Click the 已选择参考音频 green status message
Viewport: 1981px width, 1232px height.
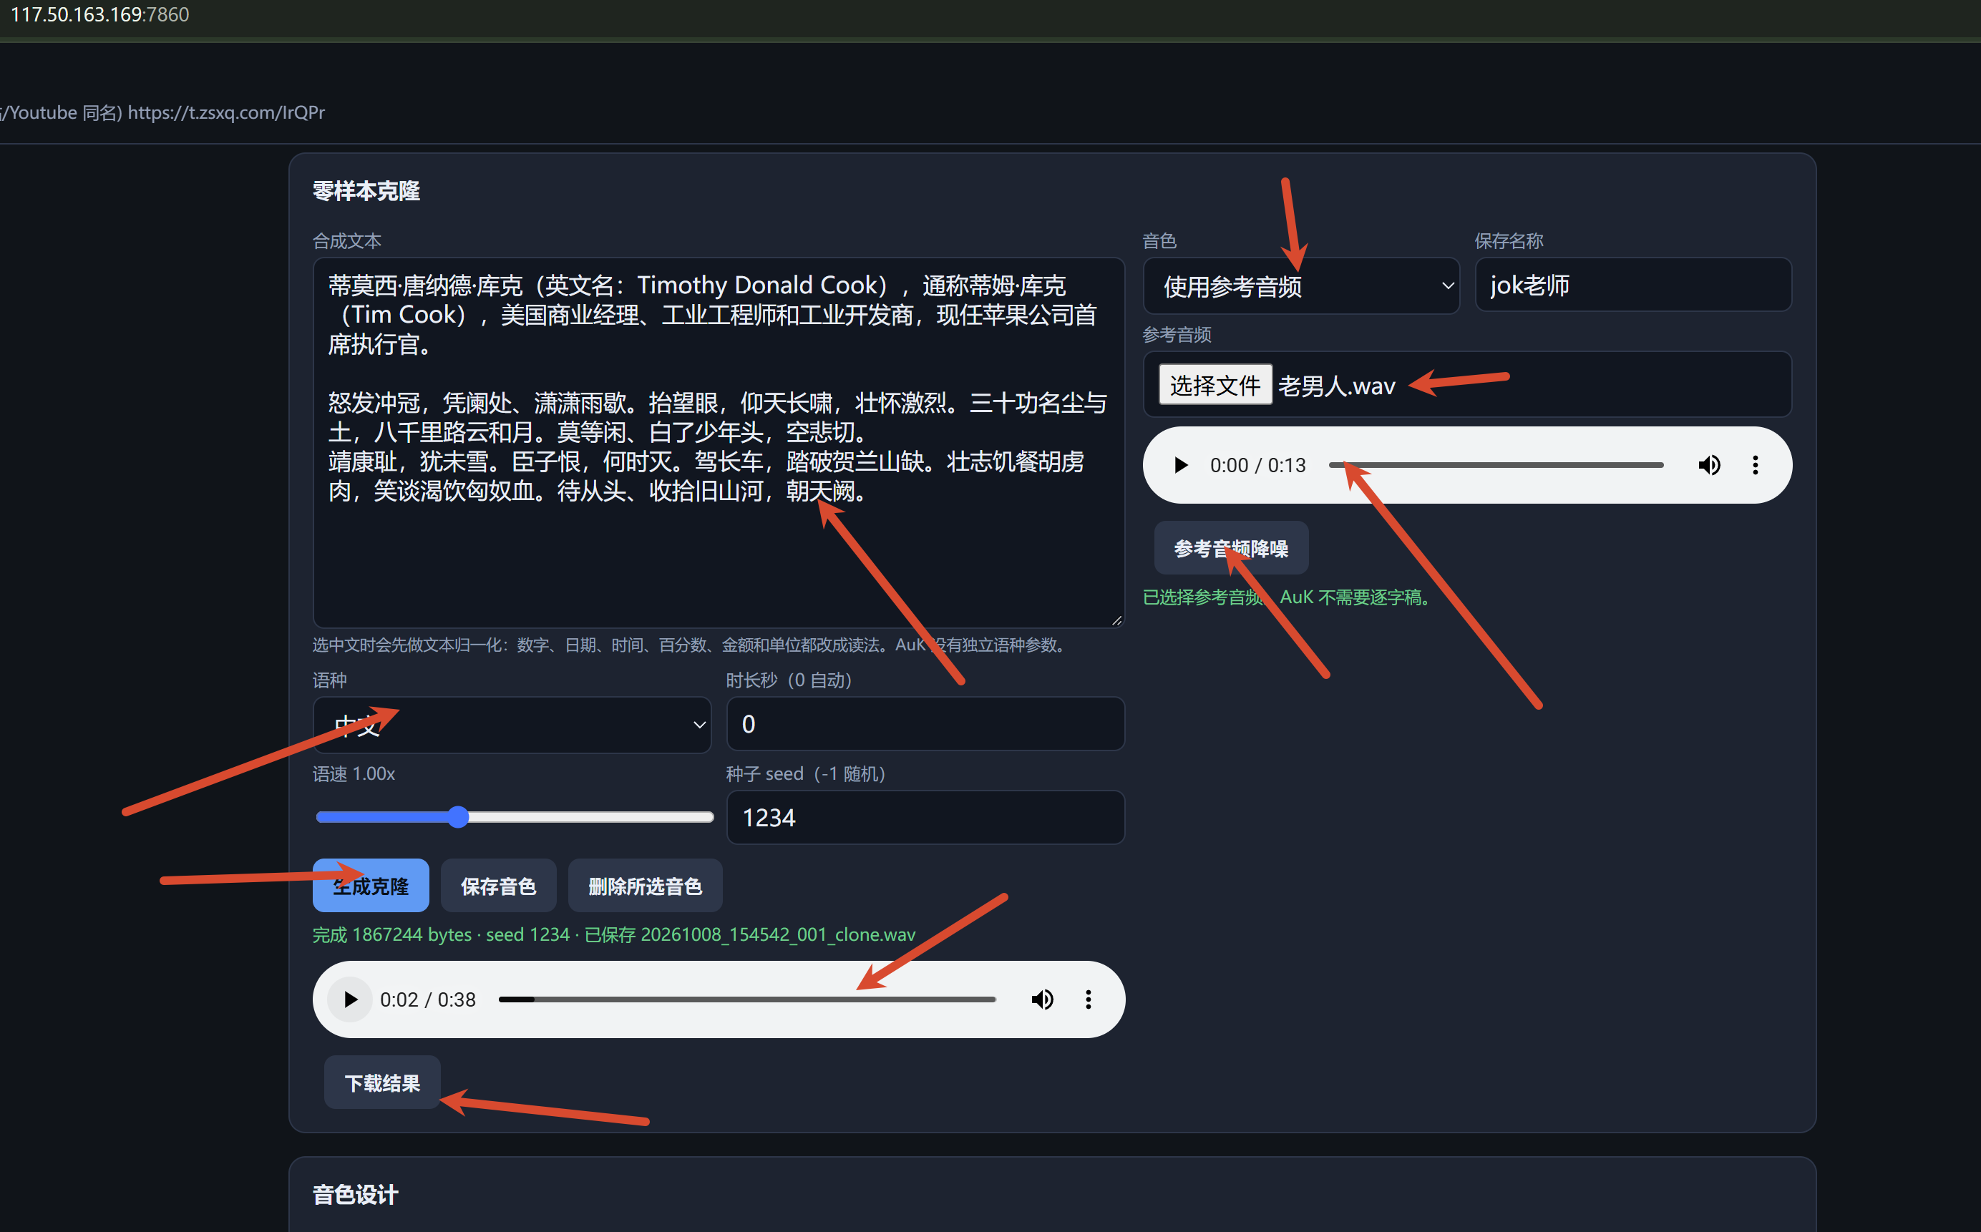tap(1286, 597)
